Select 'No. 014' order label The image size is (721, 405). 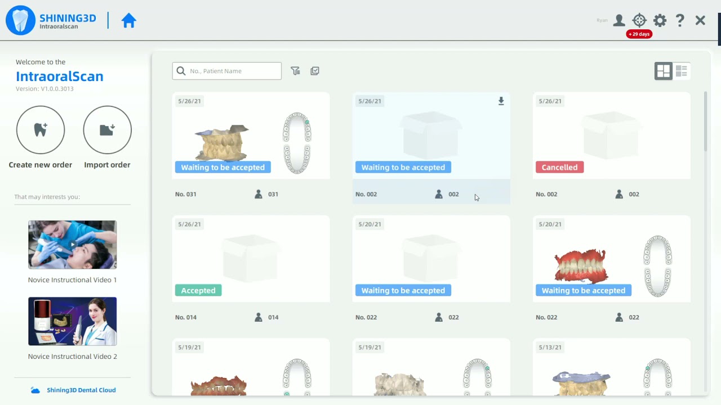[x=186, y=317]
